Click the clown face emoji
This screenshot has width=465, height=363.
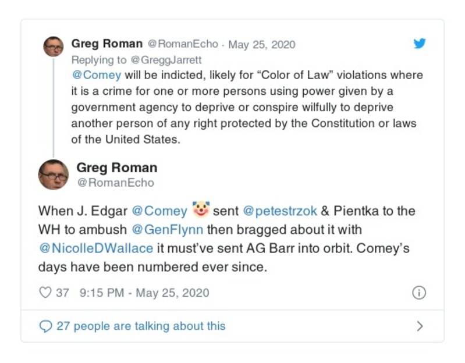(x=201, y=210)
